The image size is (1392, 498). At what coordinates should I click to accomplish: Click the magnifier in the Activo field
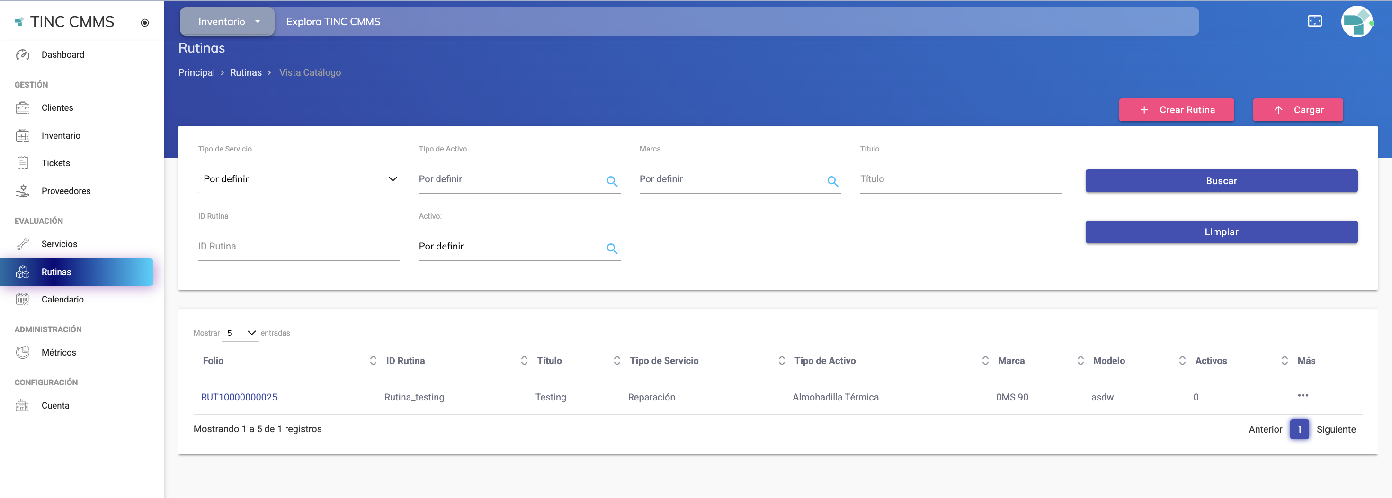click(x=611, y=249)
